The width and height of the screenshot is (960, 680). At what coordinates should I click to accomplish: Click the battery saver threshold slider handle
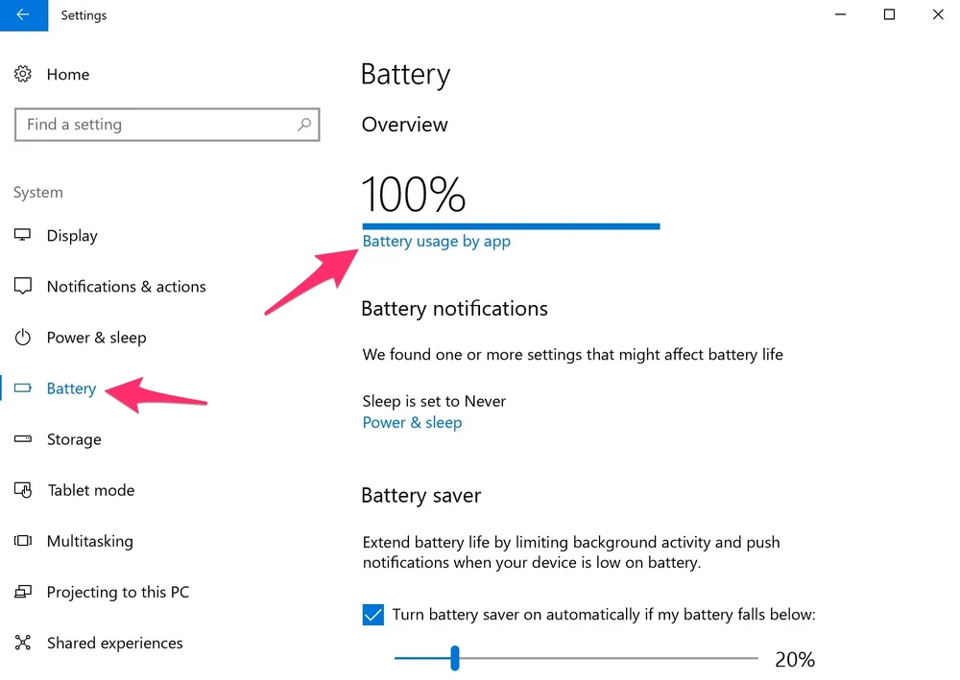(x=455, y=659)
